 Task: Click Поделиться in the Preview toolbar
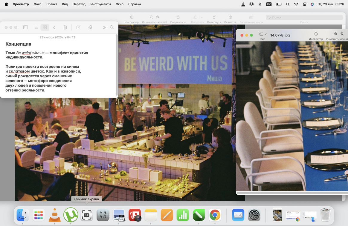point(178,18)
